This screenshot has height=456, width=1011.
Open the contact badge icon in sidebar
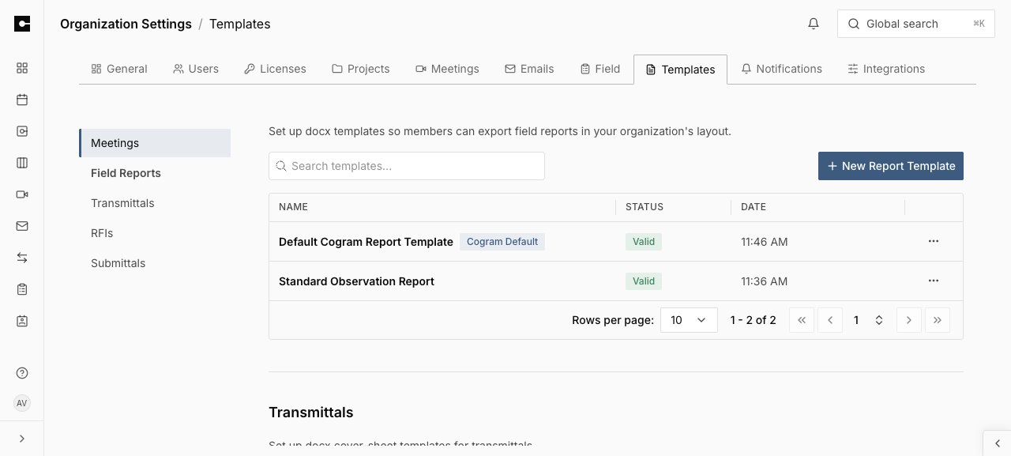[22, 321]
